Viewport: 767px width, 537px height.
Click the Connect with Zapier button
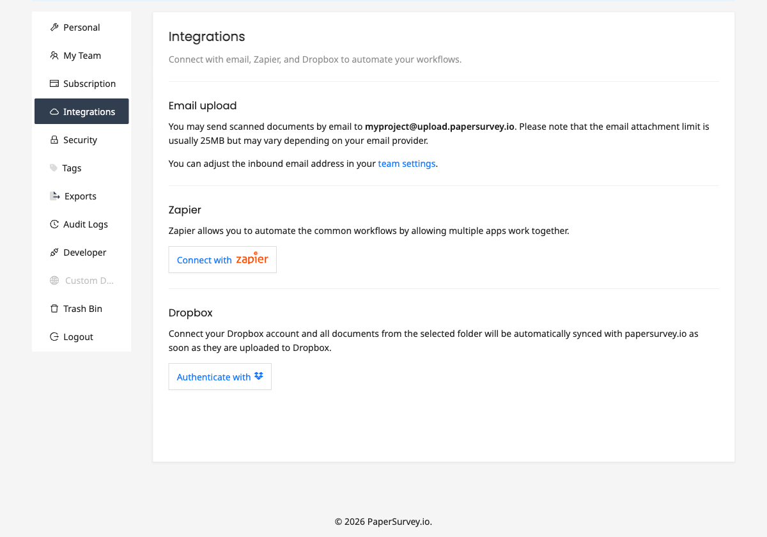pos(222,260)
